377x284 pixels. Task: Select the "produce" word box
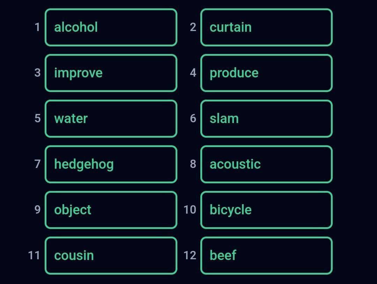(266, 73)
